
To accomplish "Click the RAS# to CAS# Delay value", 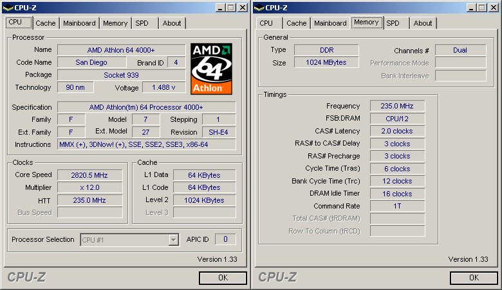I will point(397,144).
